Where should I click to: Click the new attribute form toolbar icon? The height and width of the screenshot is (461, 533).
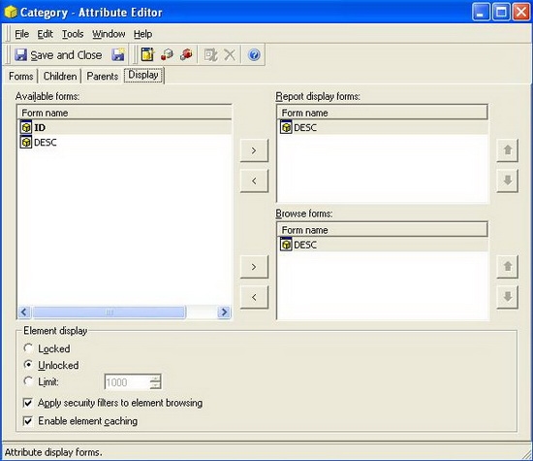click(147, 54)
